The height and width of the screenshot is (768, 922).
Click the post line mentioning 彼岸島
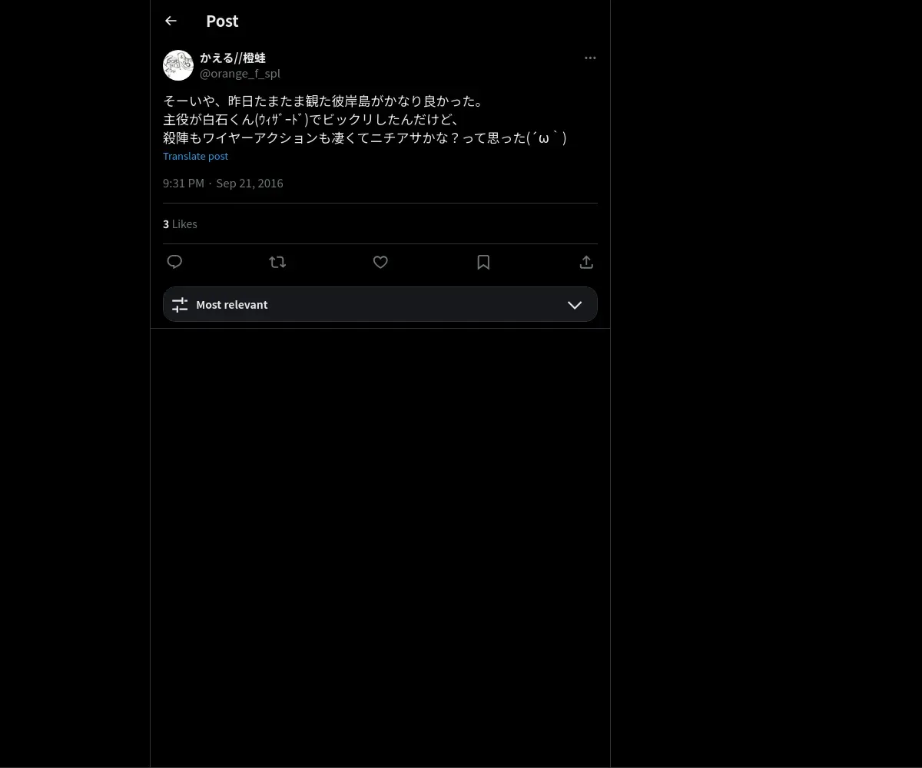click(323, 101)
